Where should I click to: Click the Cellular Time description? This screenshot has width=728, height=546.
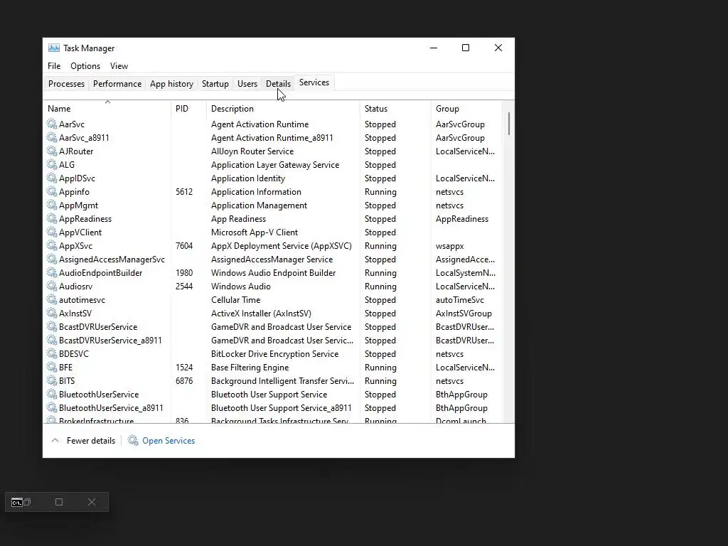pos(235,299)
